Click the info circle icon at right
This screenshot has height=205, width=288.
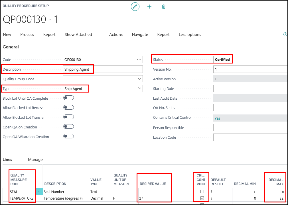[285, 34]
